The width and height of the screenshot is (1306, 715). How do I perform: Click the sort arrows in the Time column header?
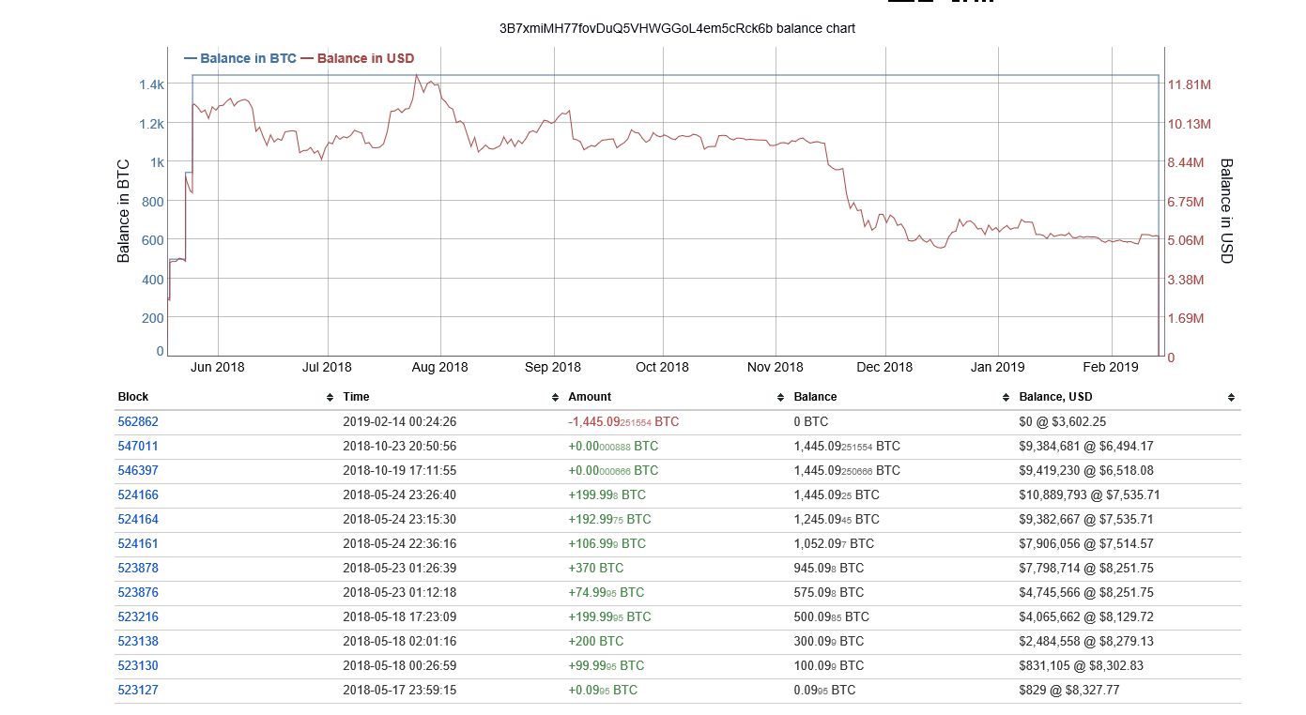[555, 398]
